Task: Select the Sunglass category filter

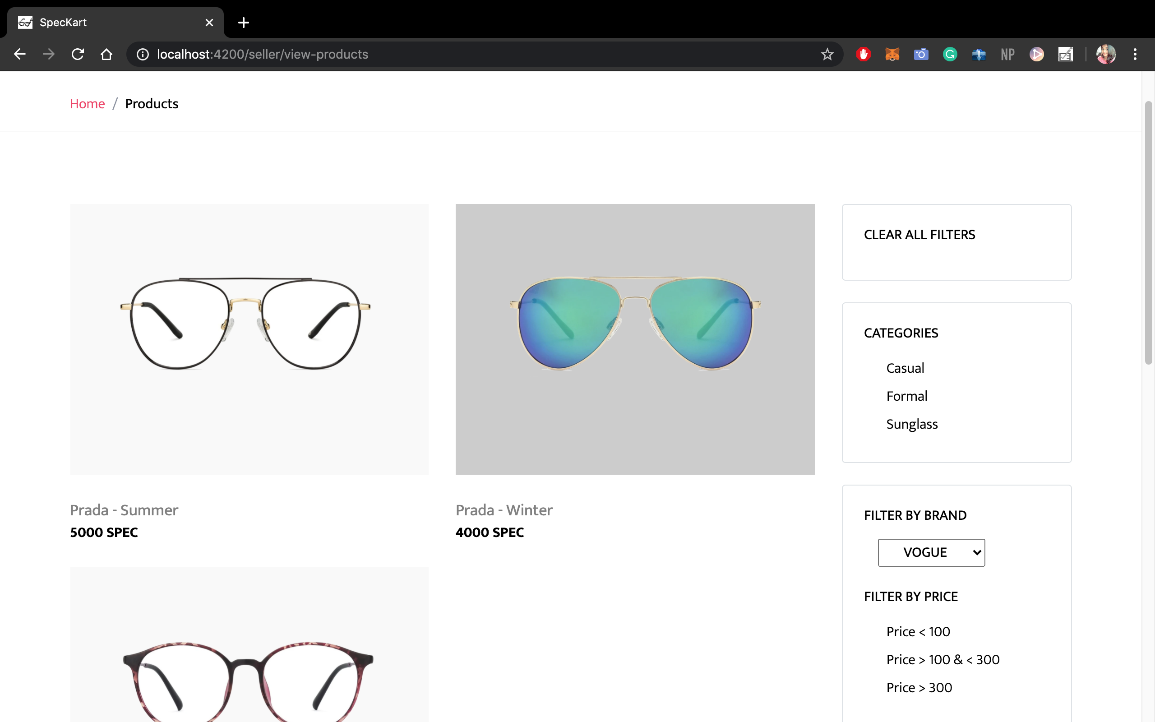Action: (x=911, y=424)
